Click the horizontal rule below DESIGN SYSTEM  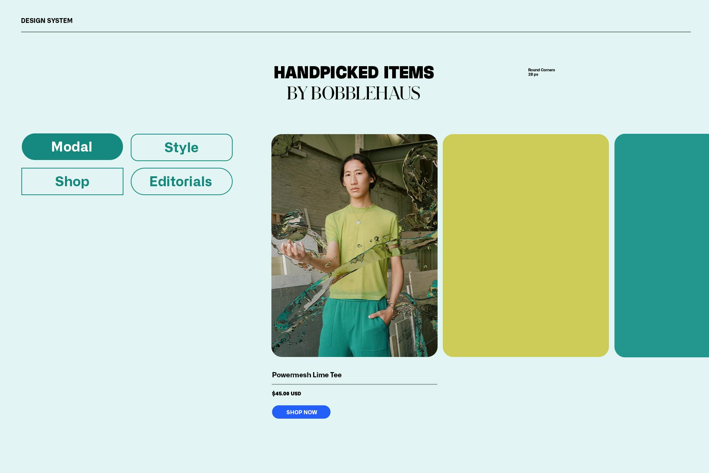click(356, 32)
